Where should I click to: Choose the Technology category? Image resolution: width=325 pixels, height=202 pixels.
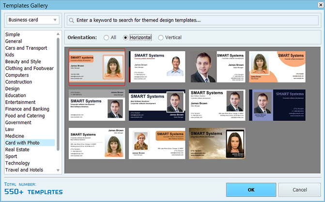point(17,163)
